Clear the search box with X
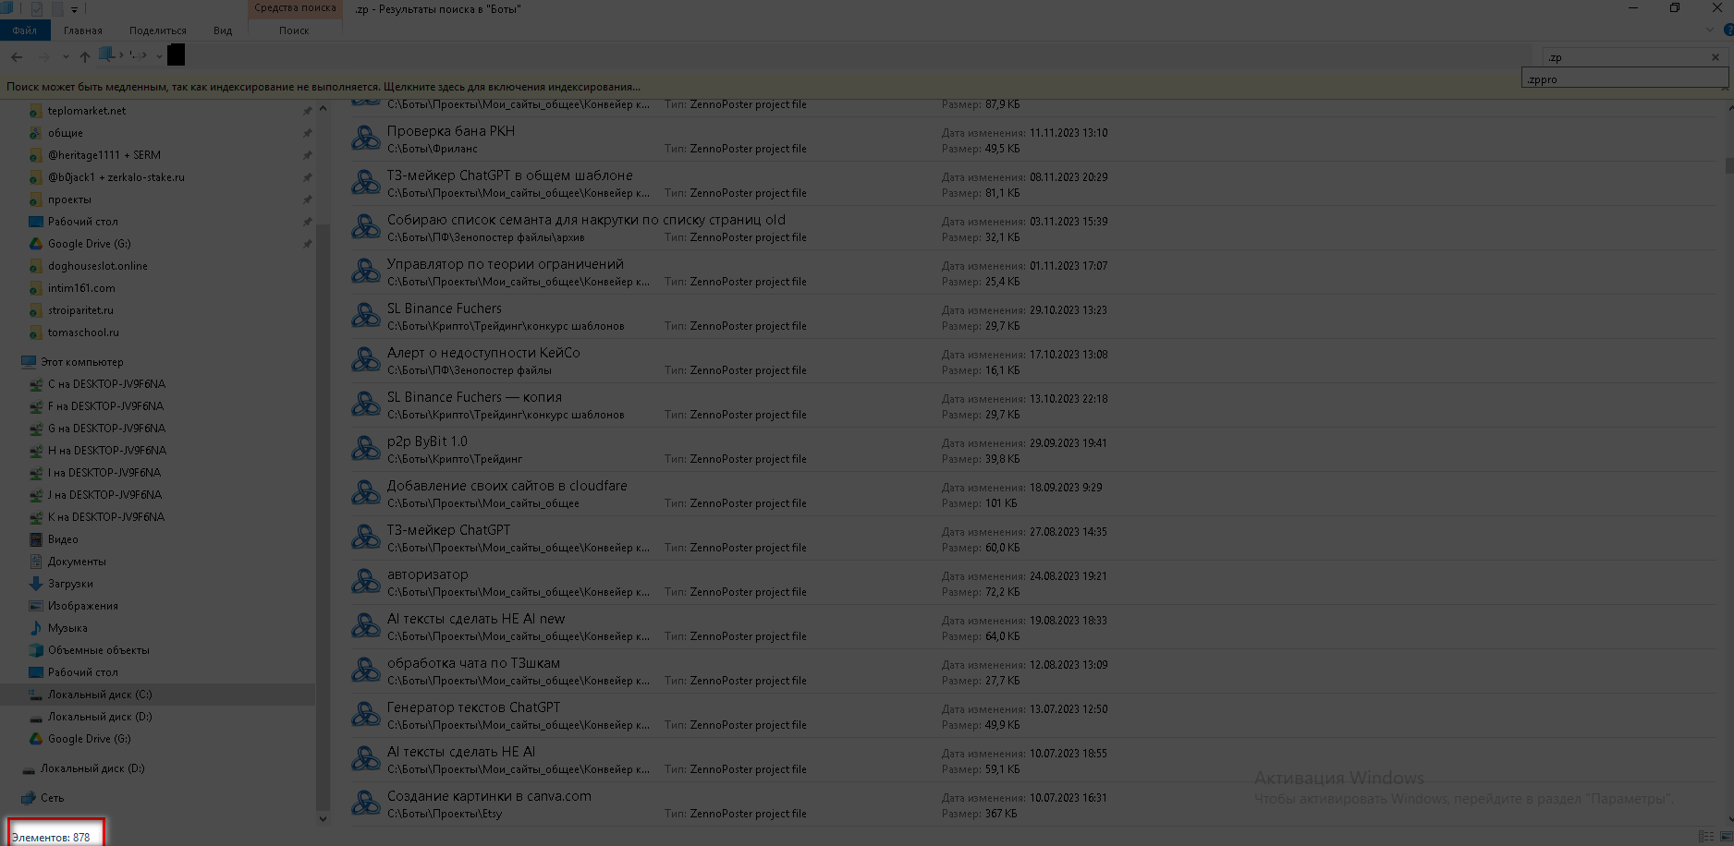 [1716, 57]
